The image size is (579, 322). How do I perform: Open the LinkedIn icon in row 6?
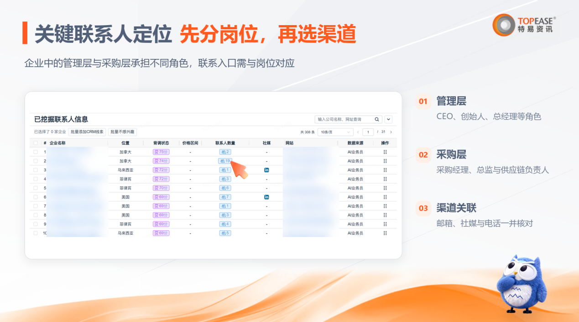click(266, 197)
